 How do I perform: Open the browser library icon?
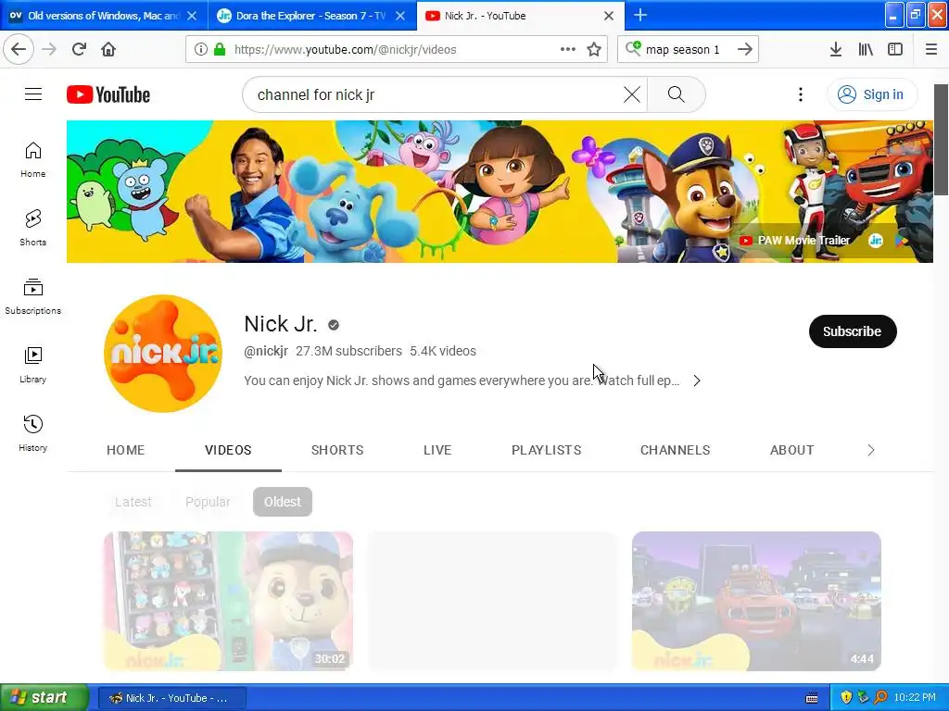click(x=866, y=49)
